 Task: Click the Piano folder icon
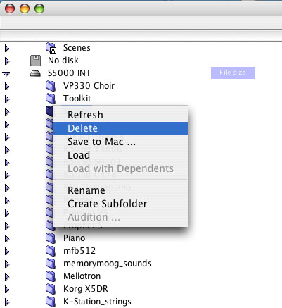point(51,238)
